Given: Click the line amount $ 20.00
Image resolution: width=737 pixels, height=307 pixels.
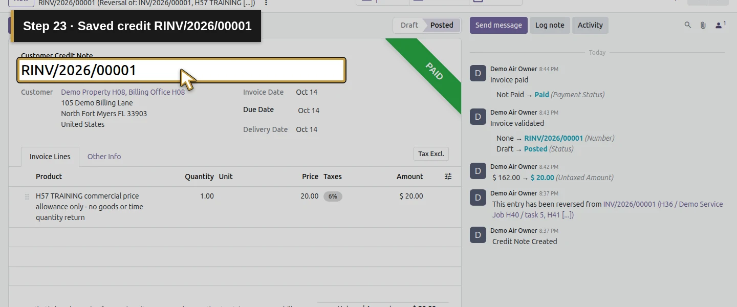Looking at the screenshot, I should coord(411,196).
